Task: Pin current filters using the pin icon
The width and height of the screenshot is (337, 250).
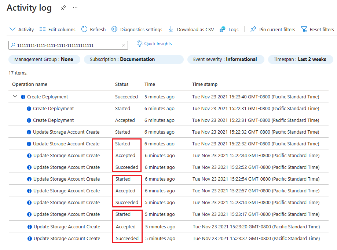Action: (x=253, y=29)
